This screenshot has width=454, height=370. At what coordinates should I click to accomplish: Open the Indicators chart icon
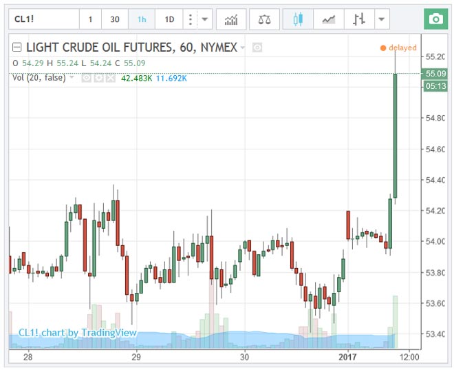(230, 19)
